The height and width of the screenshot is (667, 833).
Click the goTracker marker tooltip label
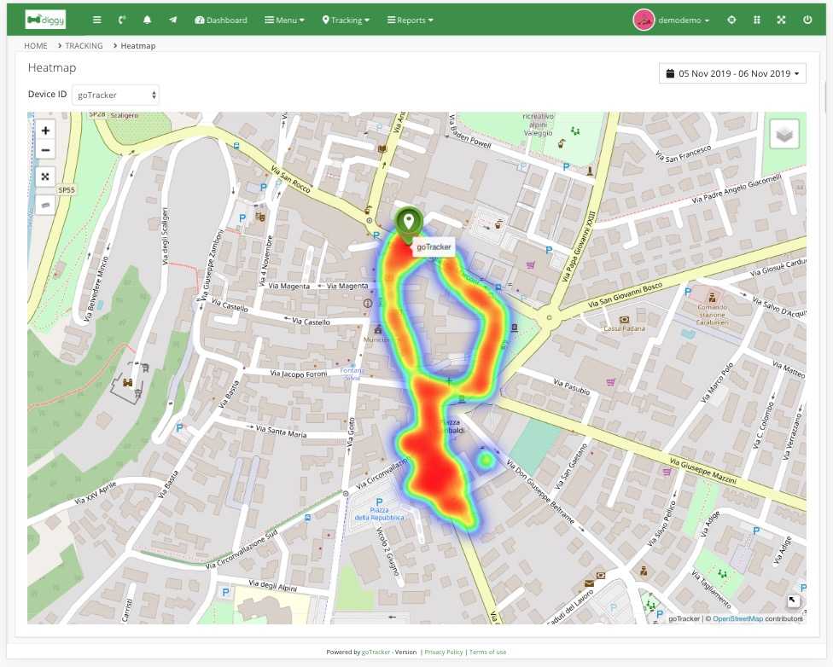point(434,247)
